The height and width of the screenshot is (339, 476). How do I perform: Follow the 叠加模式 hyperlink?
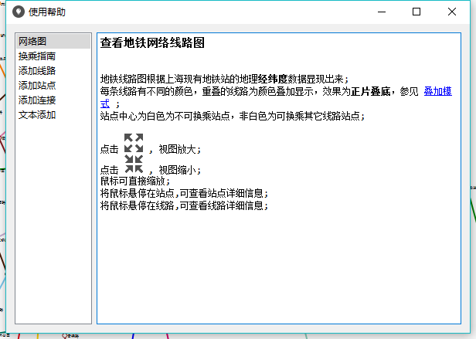point(437,91)
